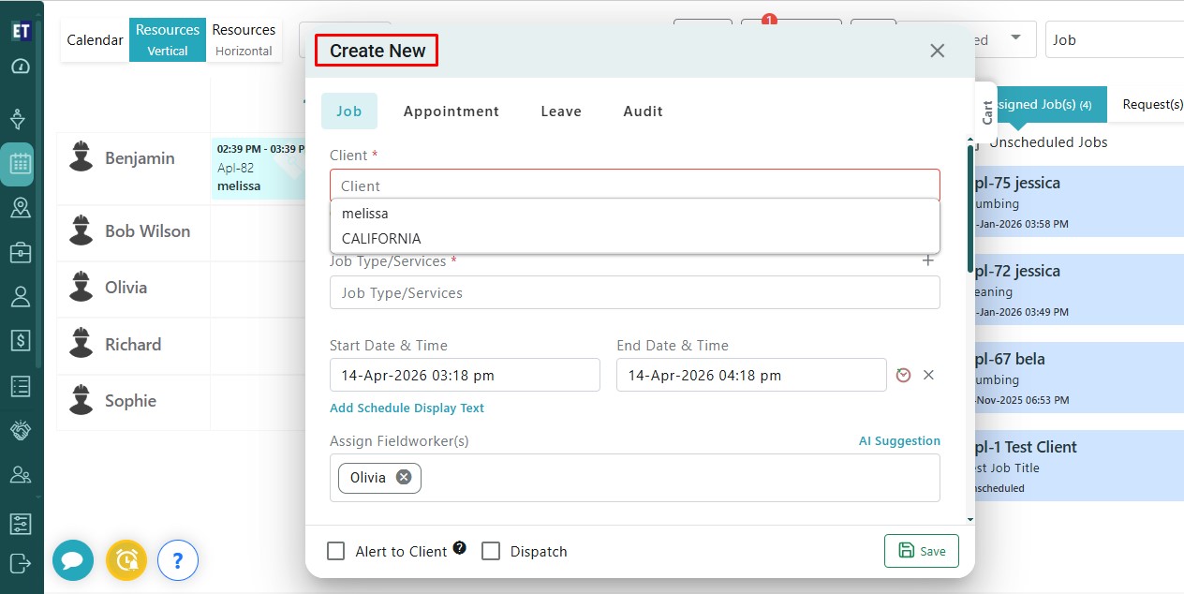
Task: Tick the Dispatch checkbox
Action: [x=491, y=551]
